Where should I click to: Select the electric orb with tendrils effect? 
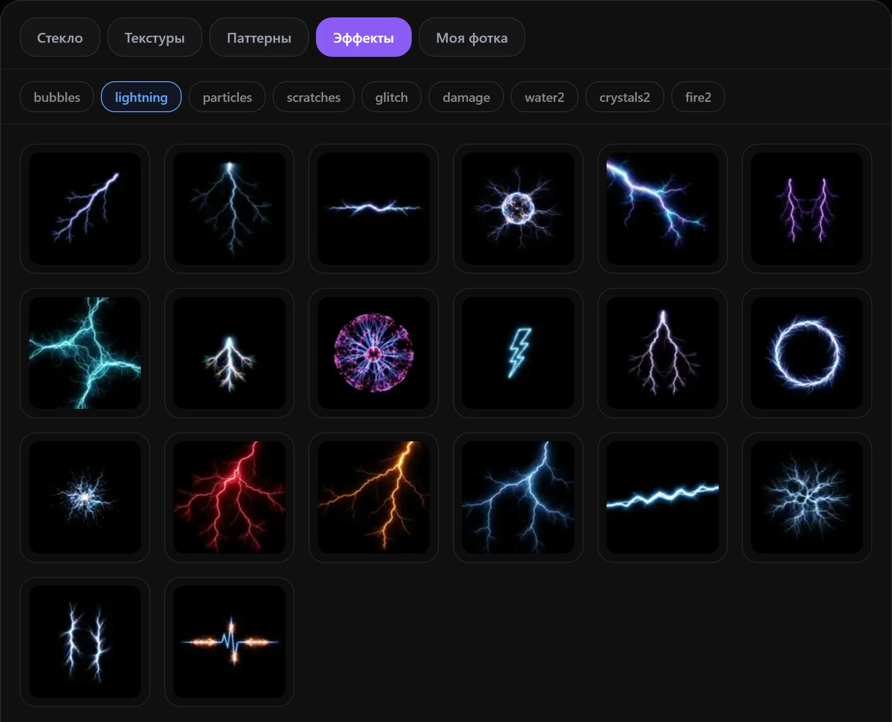518,208
